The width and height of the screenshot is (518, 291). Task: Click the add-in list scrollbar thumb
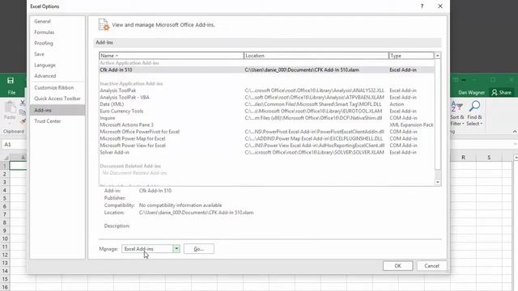438,114
